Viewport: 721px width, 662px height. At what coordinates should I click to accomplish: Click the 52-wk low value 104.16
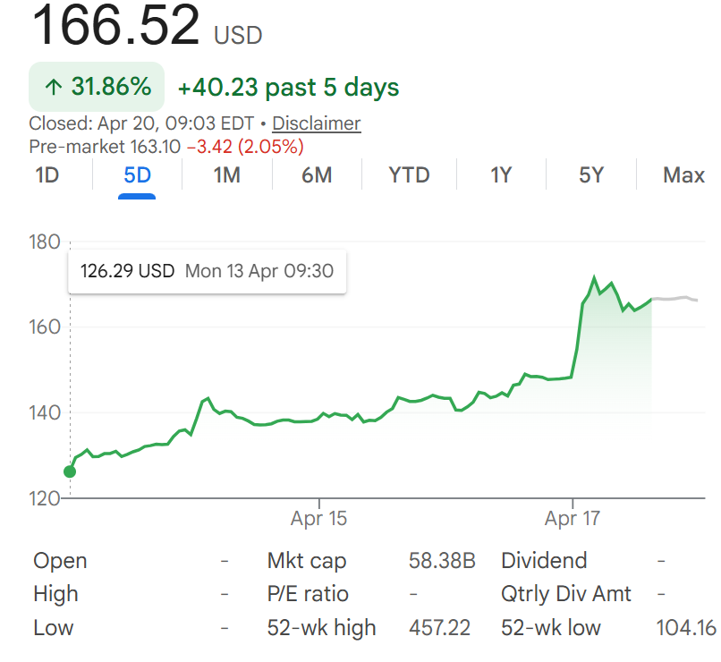pos(686,628)
